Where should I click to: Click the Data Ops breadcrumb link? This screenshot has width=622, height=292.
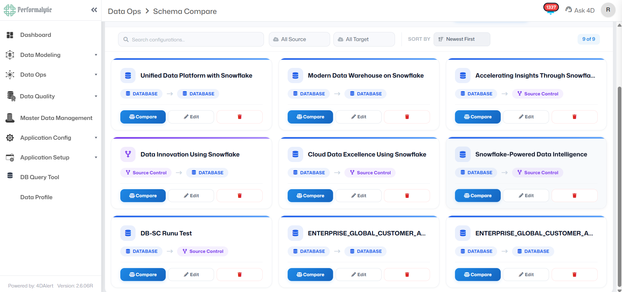[x=124, y=11]
